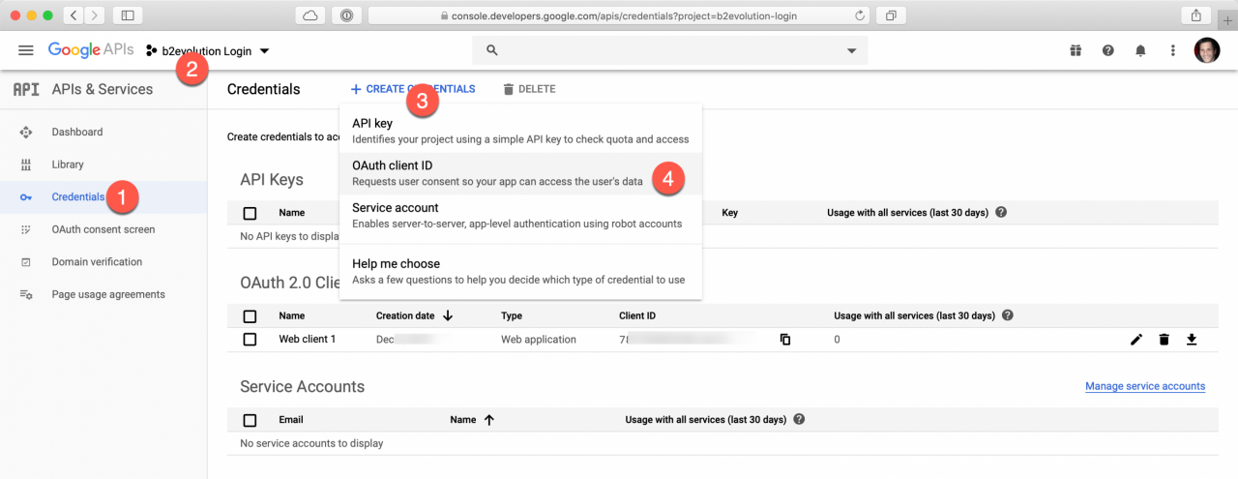Image resolution: width=1238 pixels, height=479 pixels.
Task: Open the three-dot more options menu
Action: [1173, 50]
